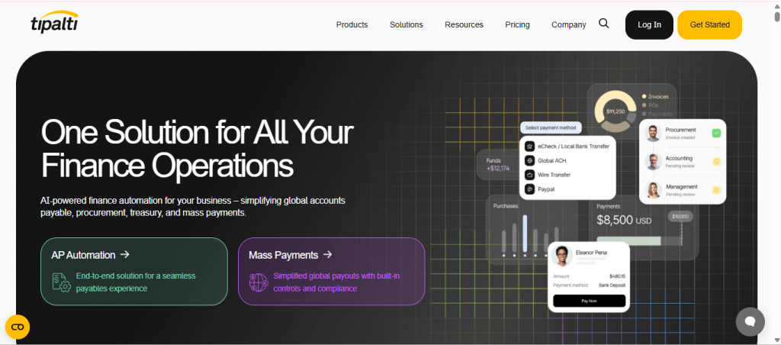Open the Solutions menu
Viewport: 781px width, 345px height.
point(407,24)
